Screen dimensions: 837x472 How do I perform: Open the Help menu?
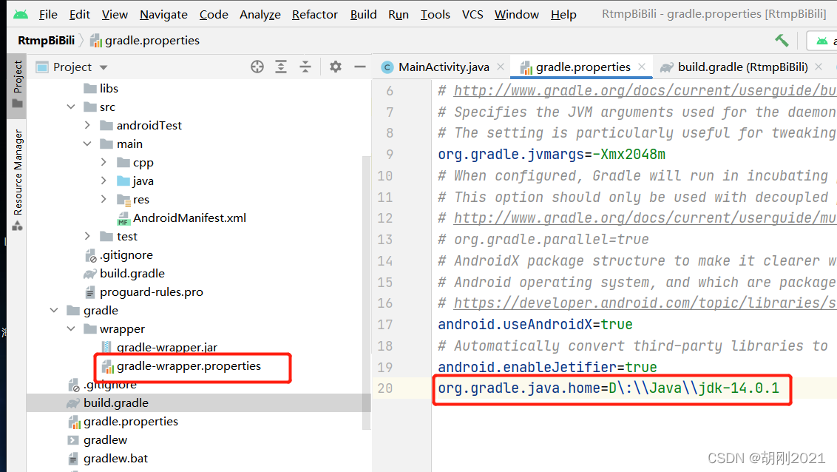563,14
